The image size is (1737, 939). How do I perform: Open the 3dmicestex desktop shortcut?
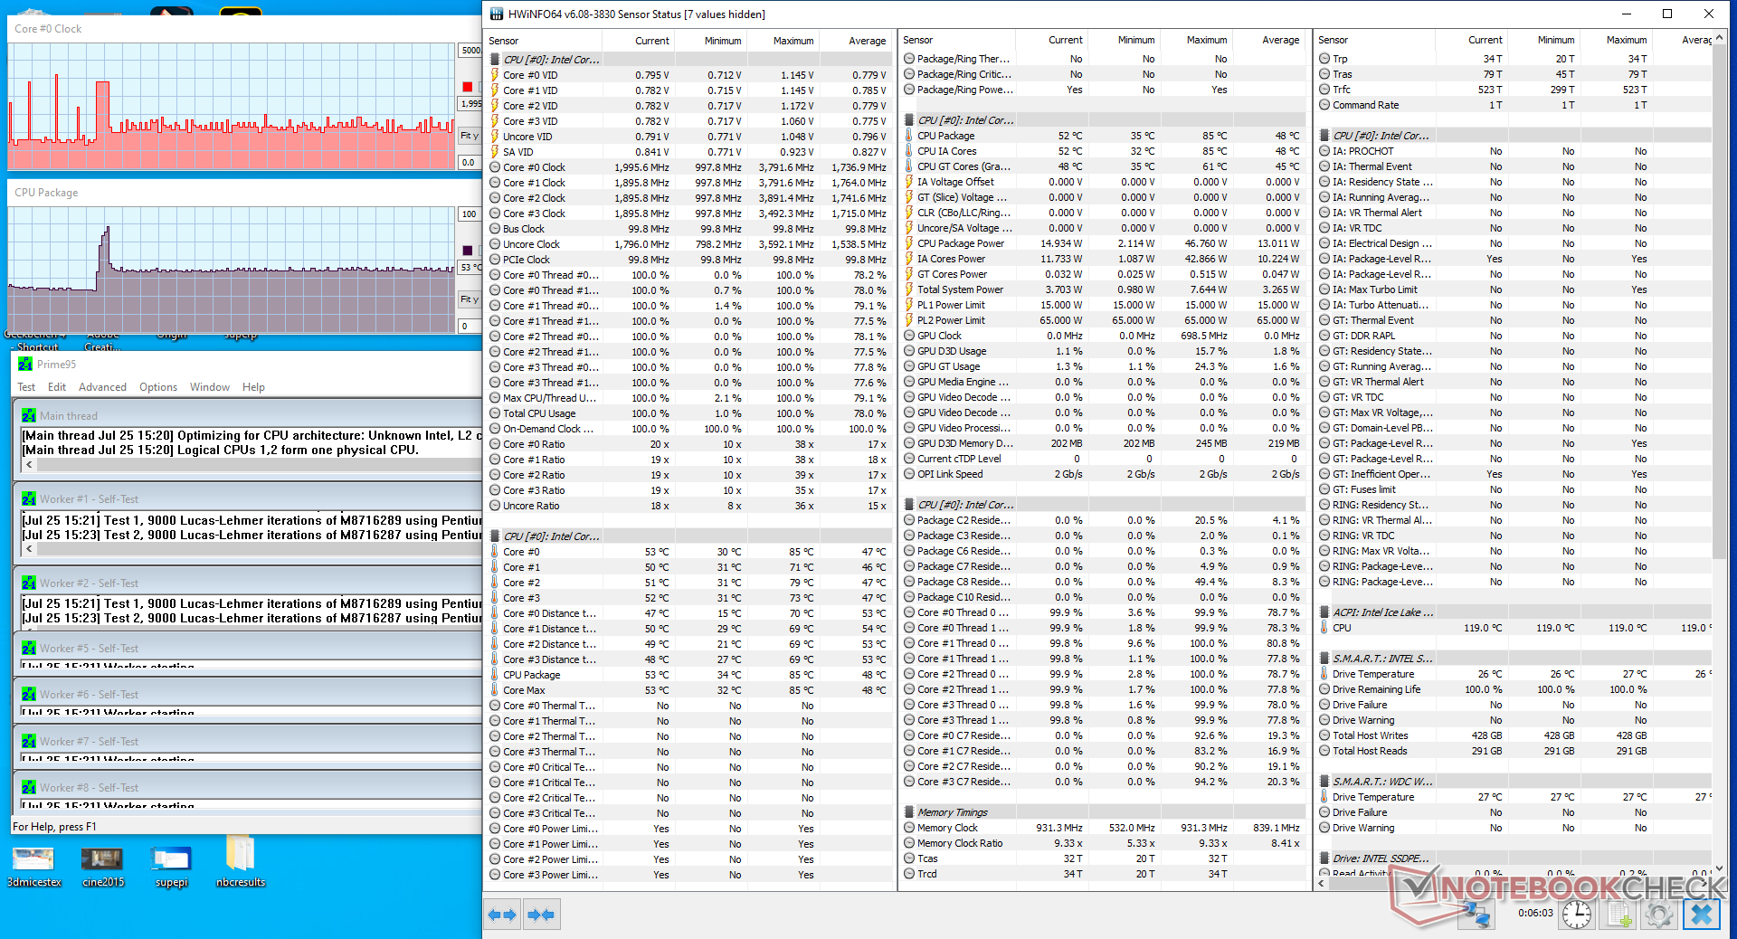point(33,865)
